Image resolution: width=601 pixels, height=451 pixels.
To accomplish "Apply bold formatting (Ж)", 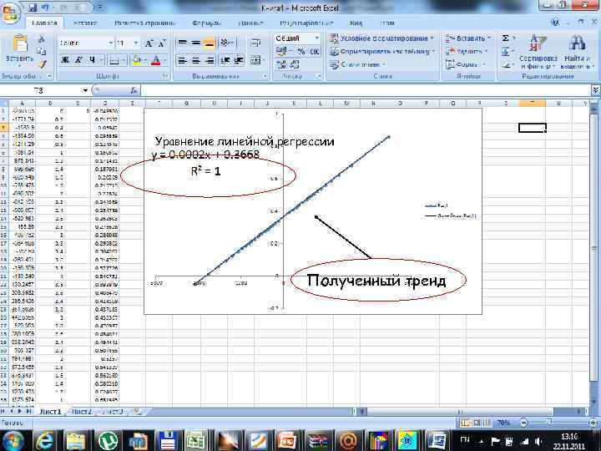I will (x=66, y=60).
